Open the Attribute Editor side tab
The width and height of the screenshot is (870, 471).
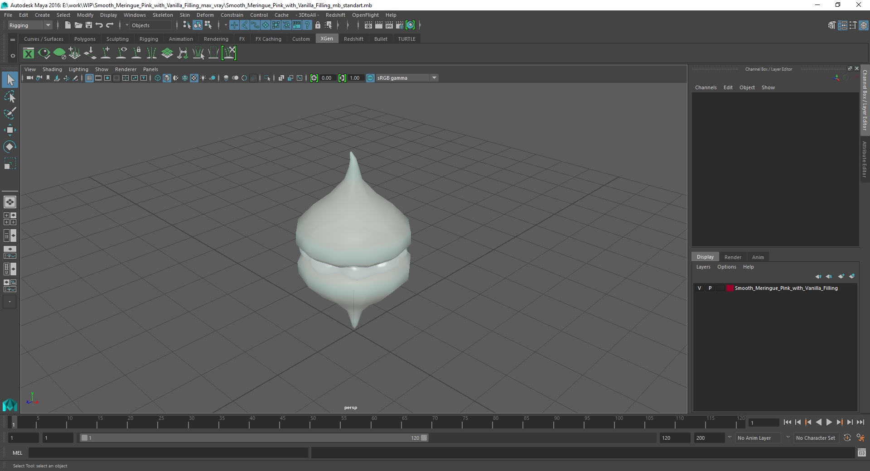coord(865,159)
